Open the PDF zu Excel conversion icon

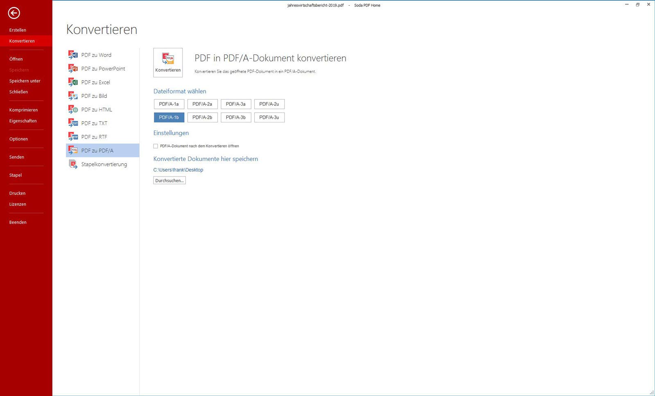(73, 82)
